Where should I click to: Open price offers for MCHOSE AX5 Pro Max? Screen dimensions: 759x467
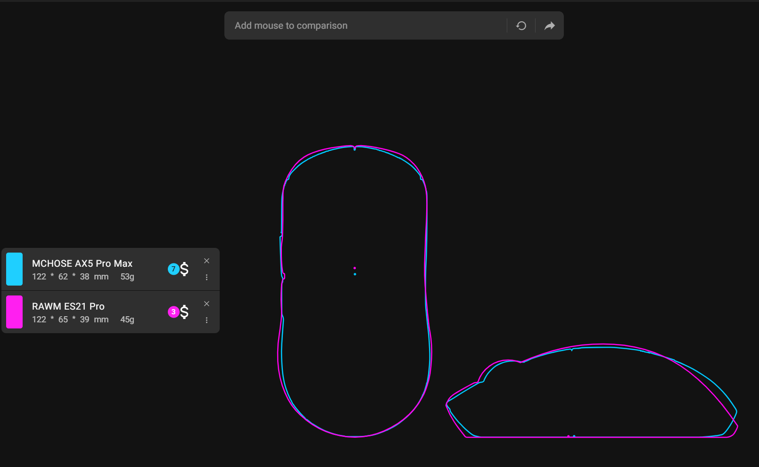[179, 269]
